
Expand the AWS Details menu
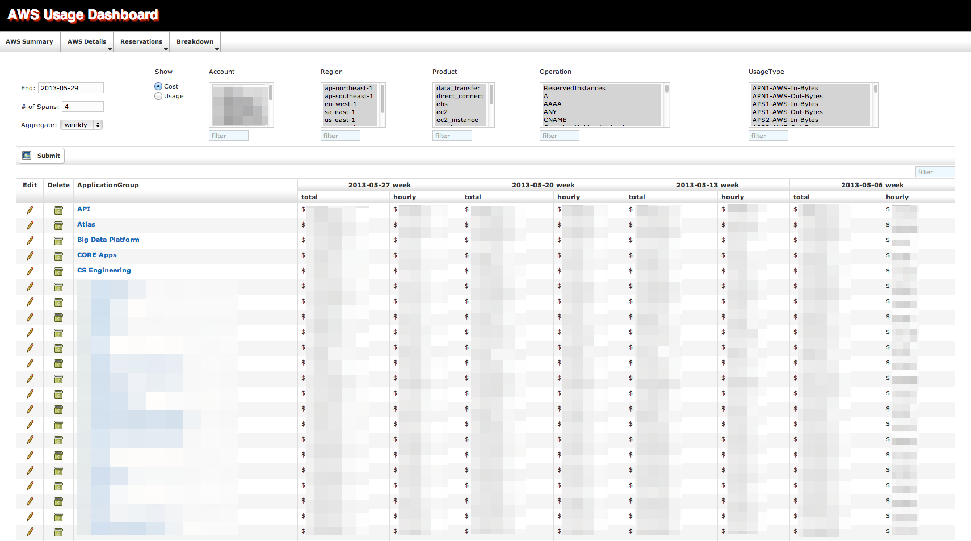point(87,41)
